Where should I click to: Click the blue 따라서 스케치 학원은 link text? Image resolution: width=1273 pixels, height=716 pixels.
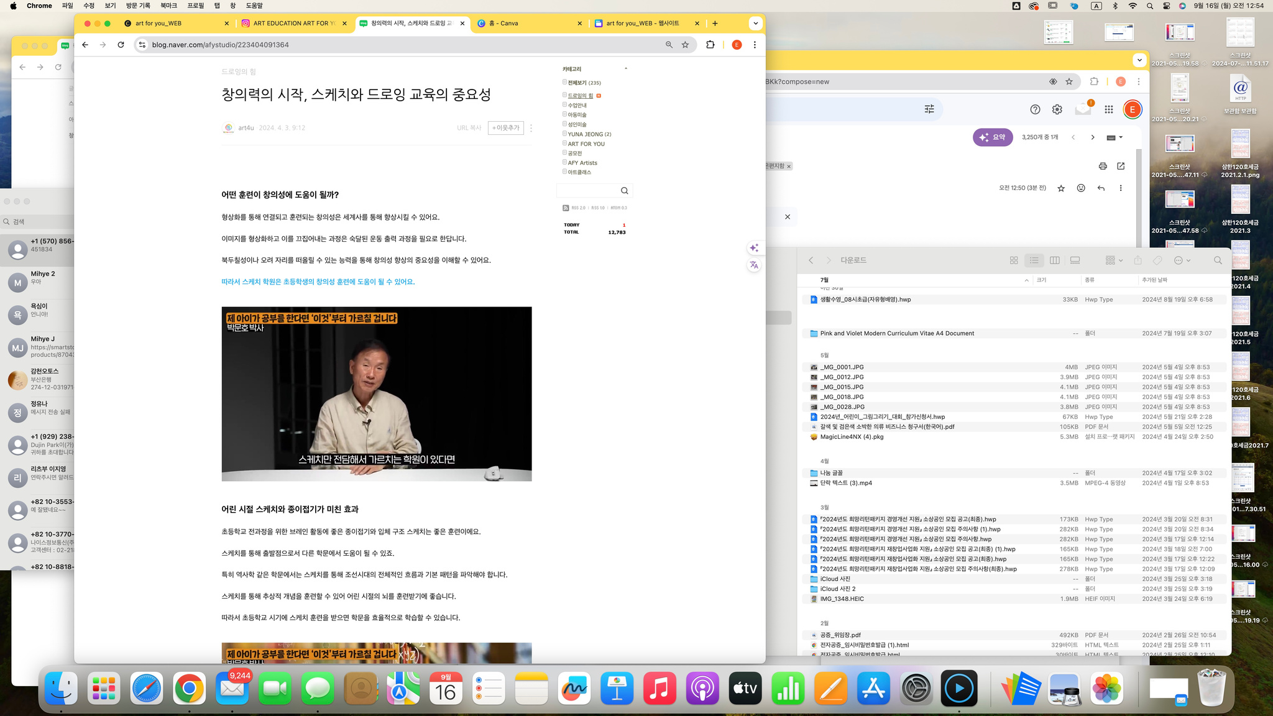point(318,282)
